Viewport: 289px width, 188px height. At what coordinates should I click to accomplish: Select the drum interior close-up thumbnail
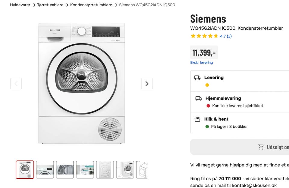(x=65, y=170)
